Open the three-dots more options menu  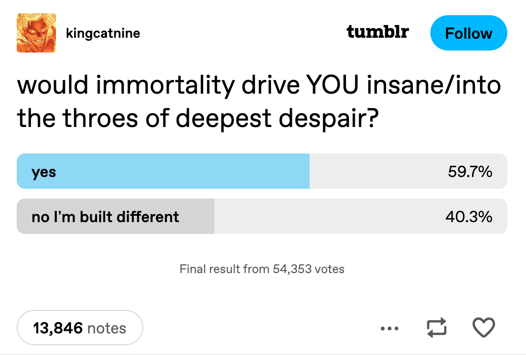click(390, 328)
